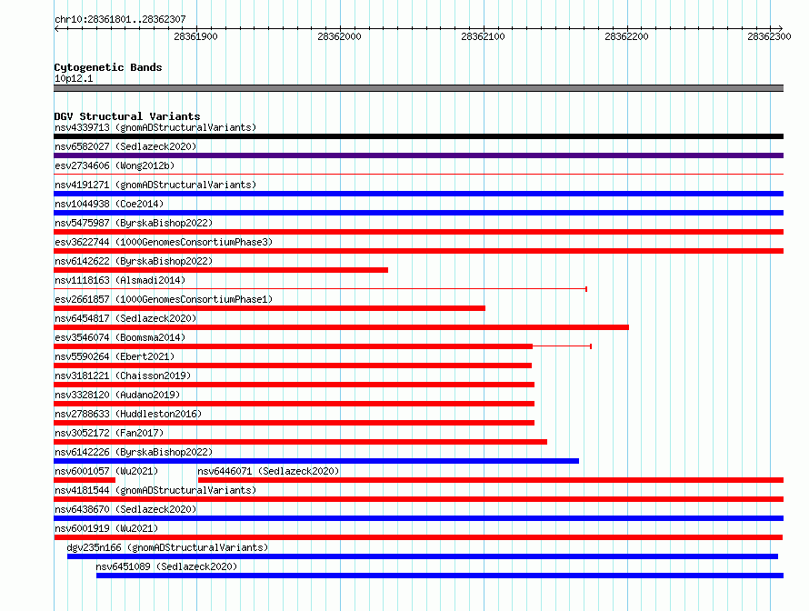This screenshot has height=611, width=809.
Task: Open nsv2788633 (Huddleston2016) label
Action: point(128,414)
